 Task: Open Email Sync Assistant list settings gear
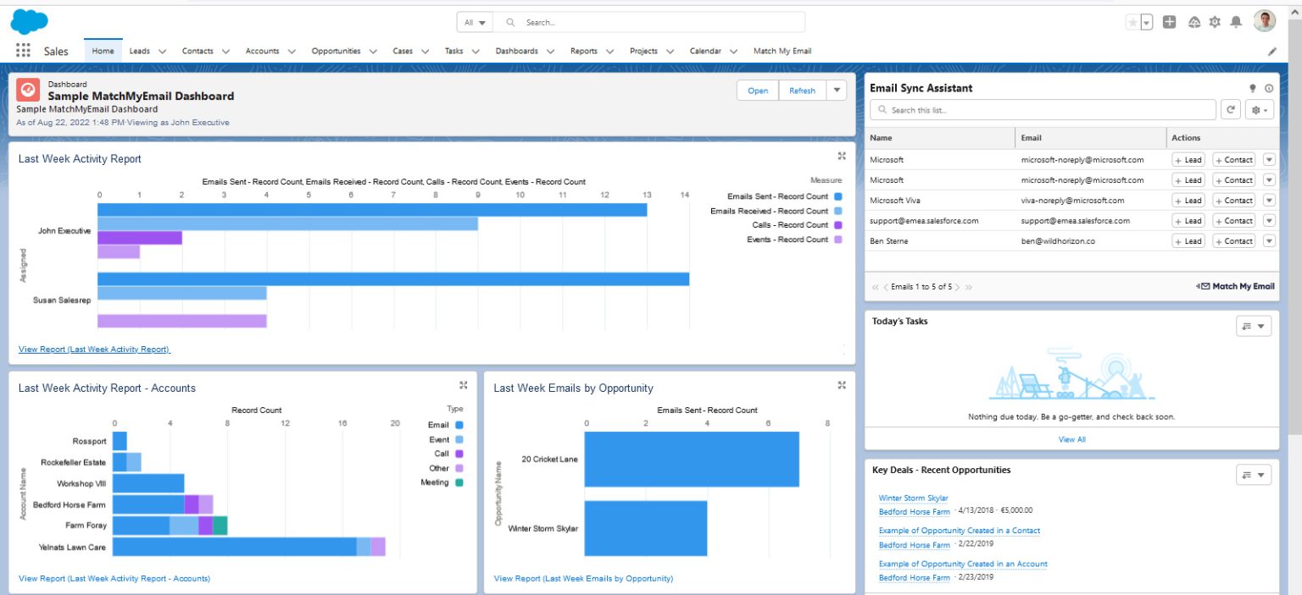coord(1258,109)
